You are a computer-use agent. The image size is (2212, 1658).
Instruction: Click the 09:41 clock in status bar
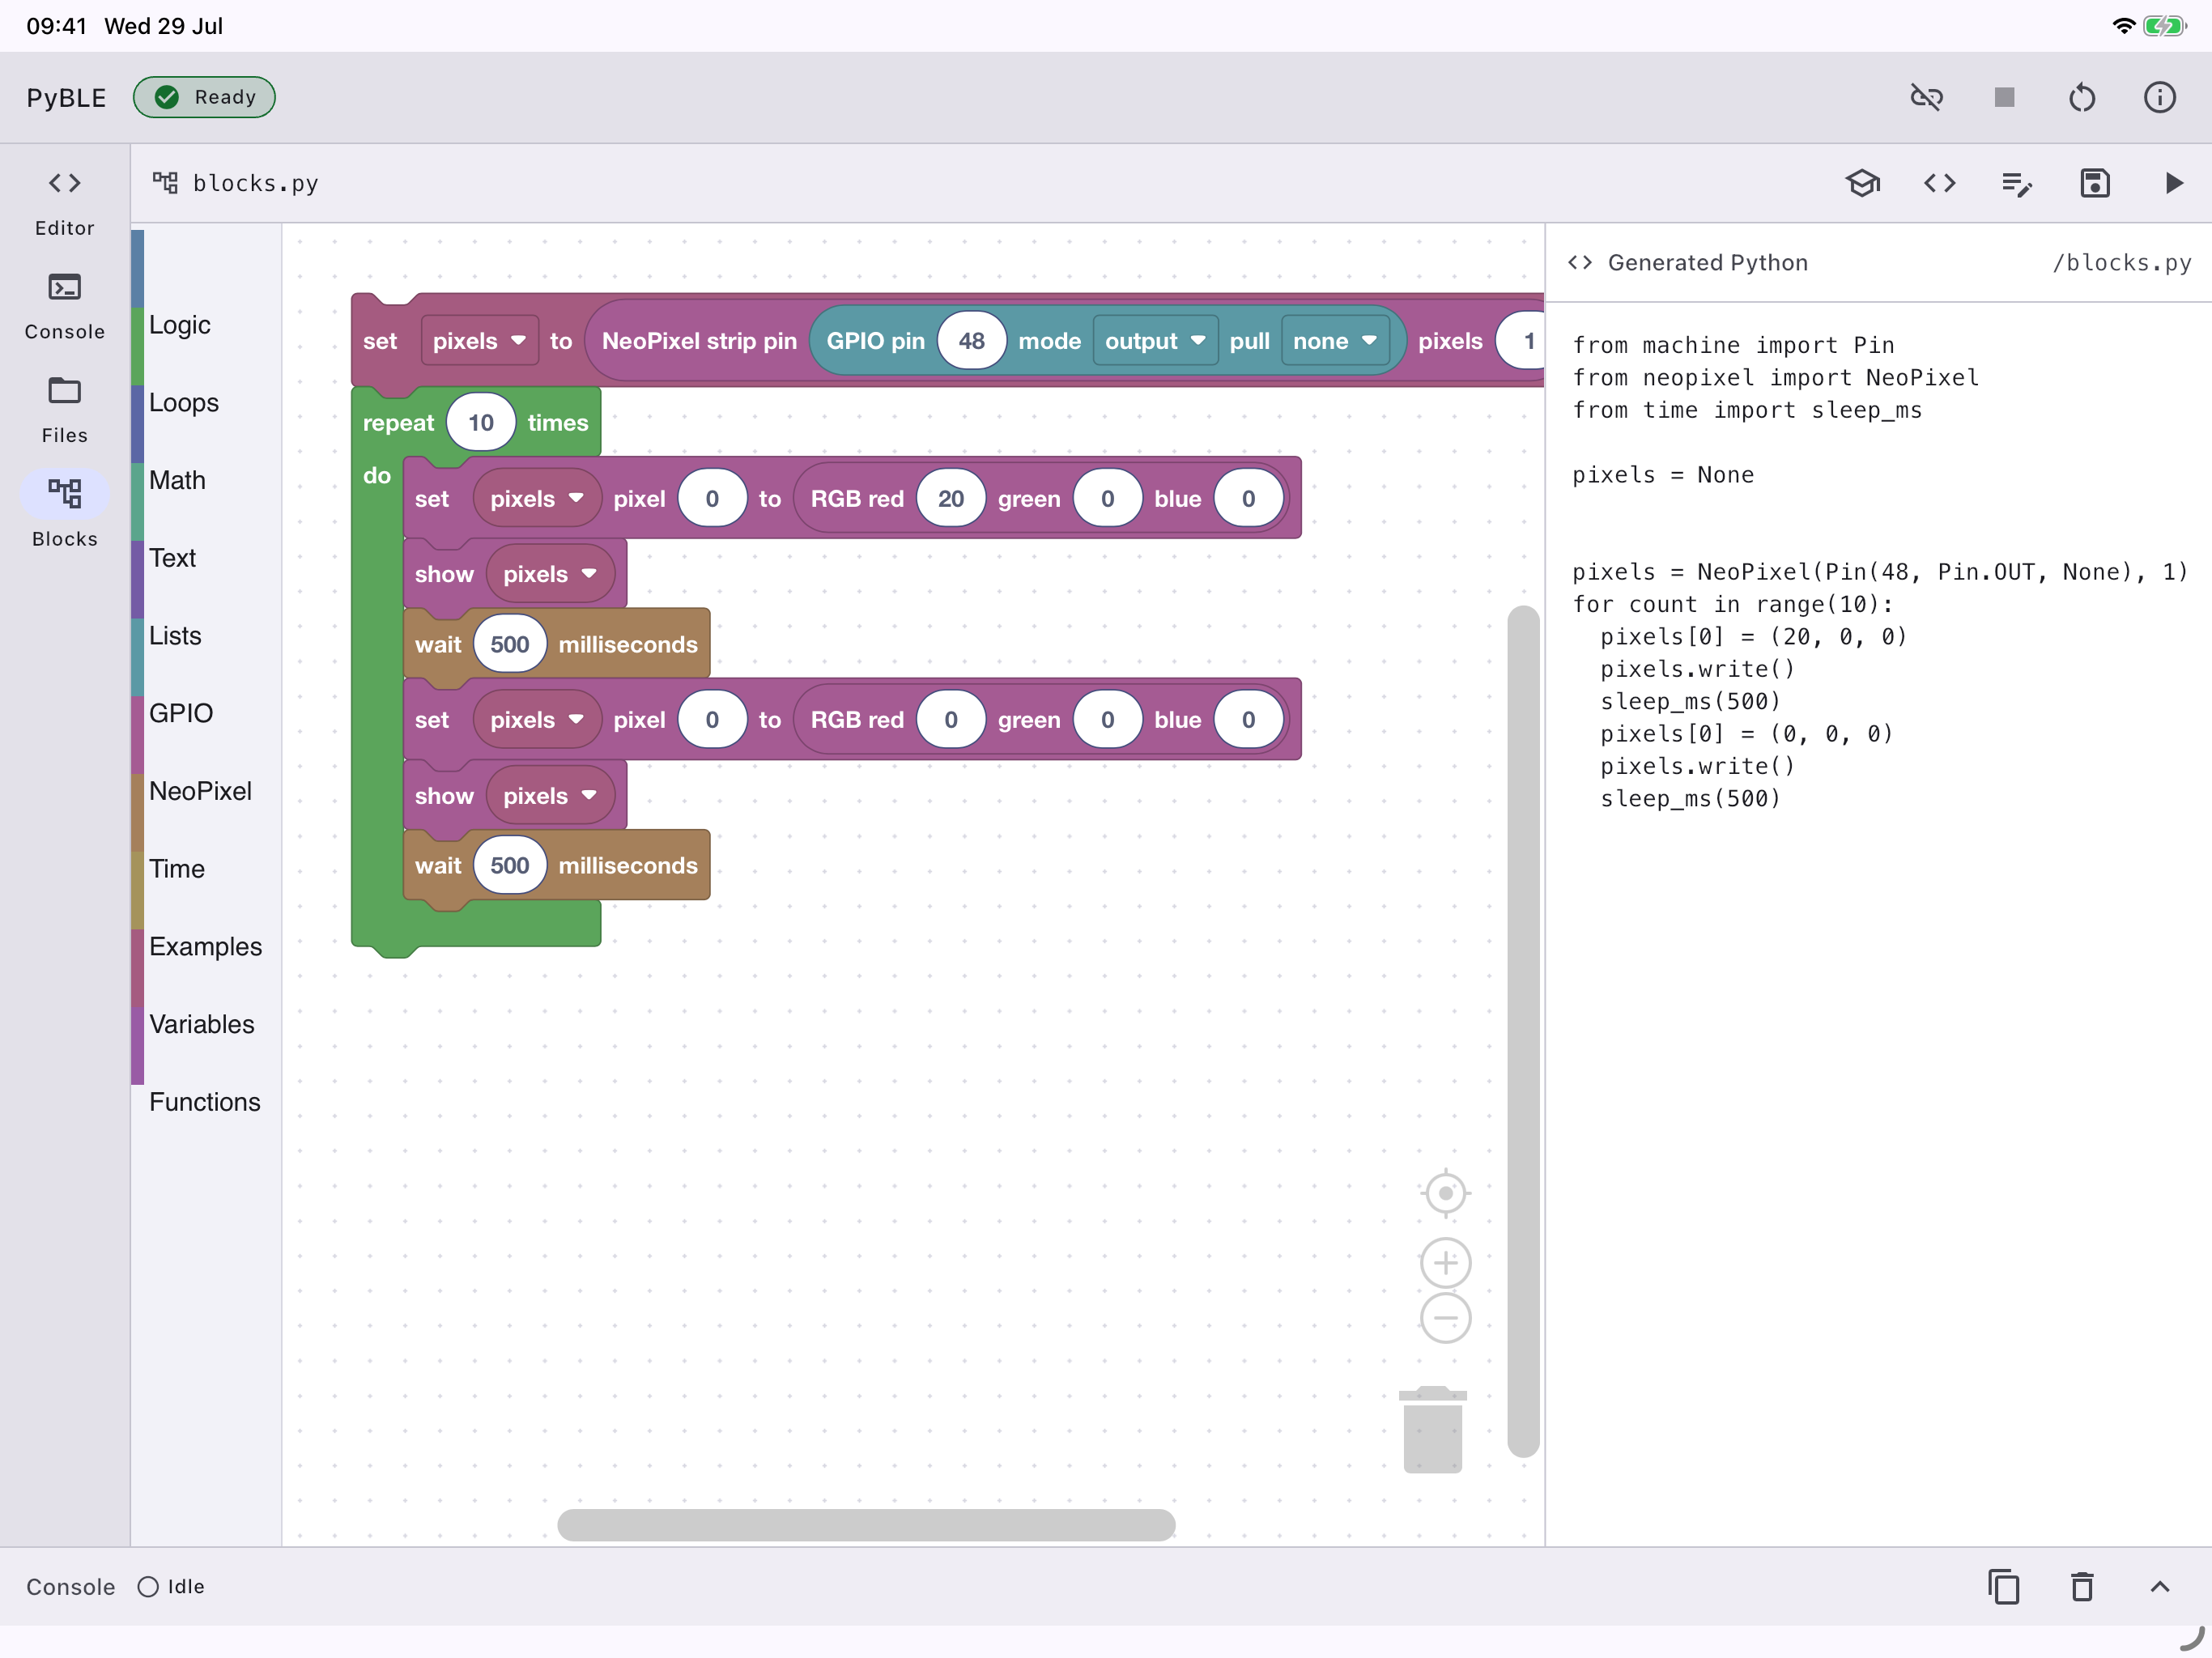[57, 26]
